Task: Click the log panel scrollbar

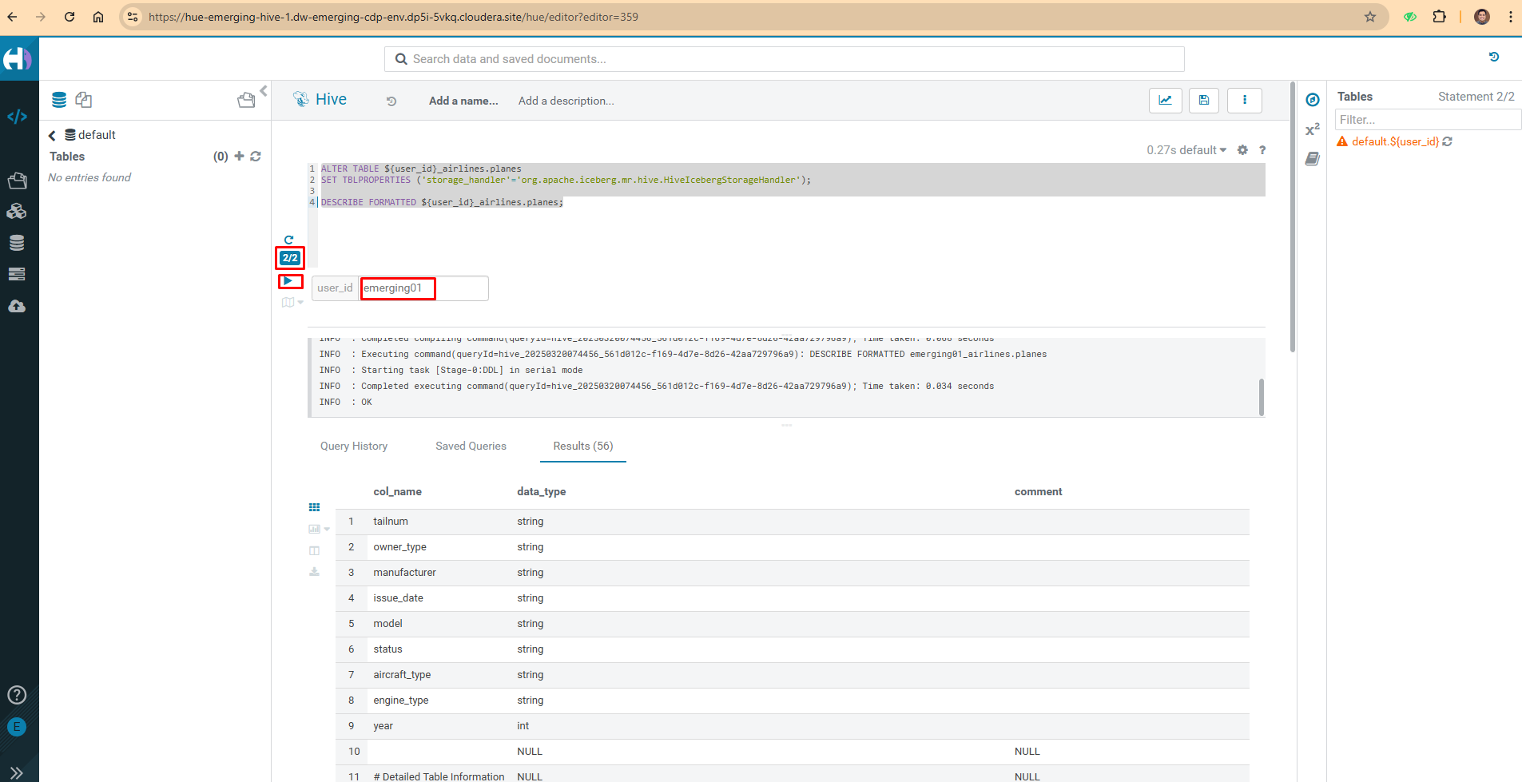Action: pyautogui.click(x=1262, y=397)
